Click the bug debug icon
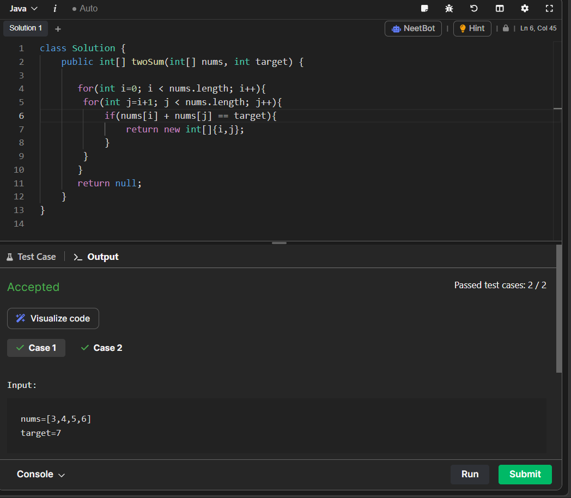Screen dimensions: 571x498 click(x=449, y=8)
